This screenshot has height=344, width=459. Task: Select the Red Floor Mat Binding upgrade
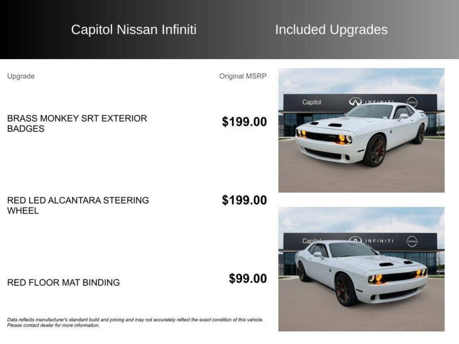click(63, 283)
